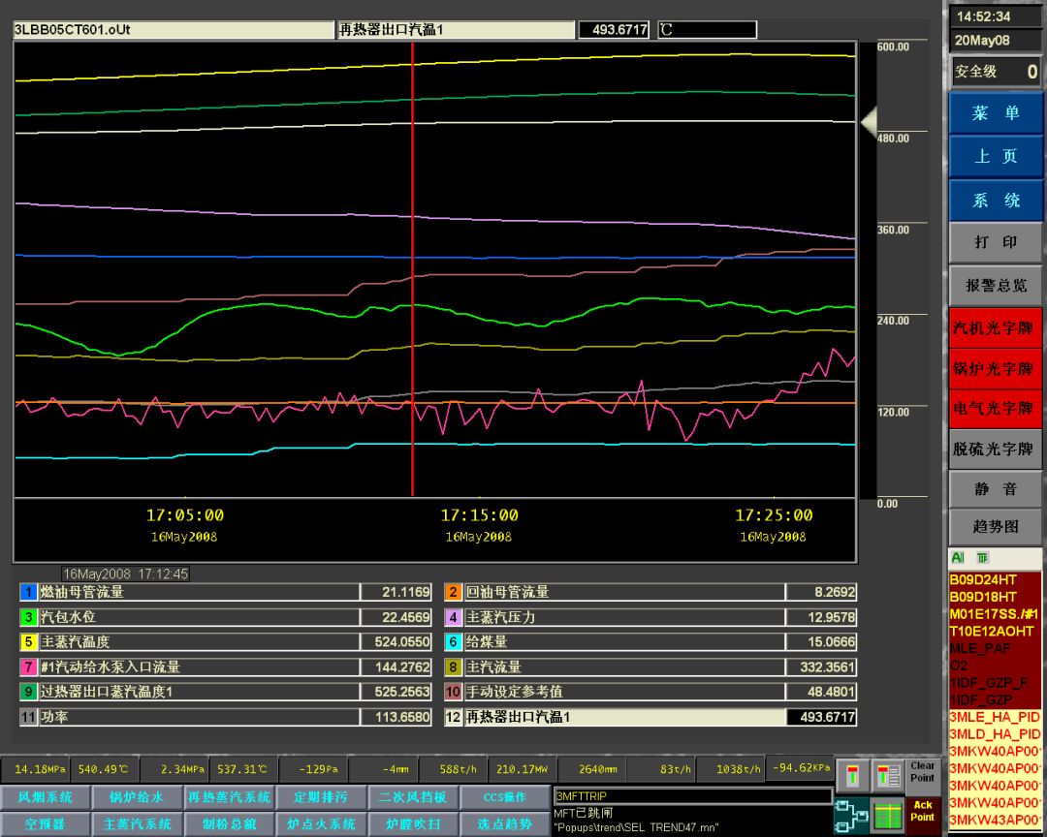The width and height of the screenshot is (1047, 837).
Task: Select alarm entry B09D18HT
Action: pos(995,597)
